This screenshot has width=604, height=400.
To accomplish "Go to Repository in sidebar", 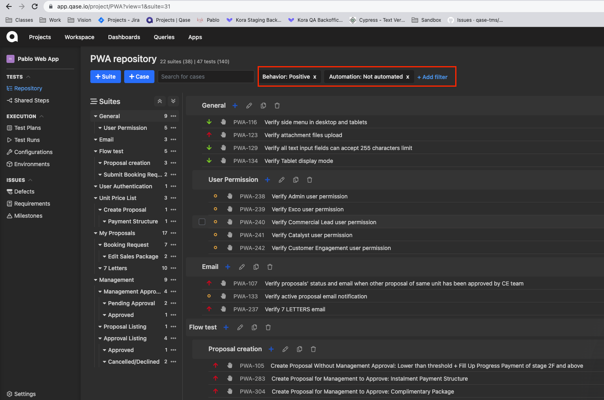I will point(24,88).
